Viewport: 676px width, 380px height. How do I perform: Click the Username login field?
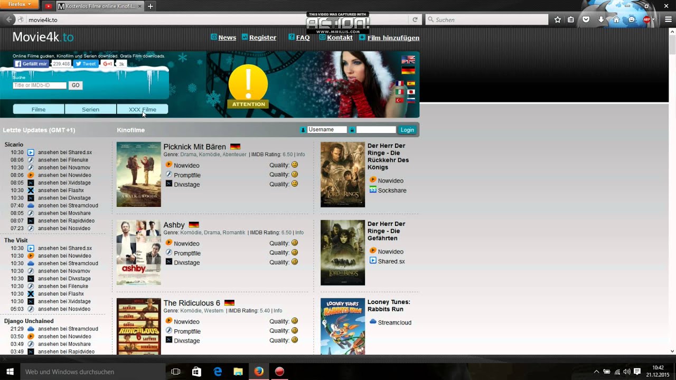tap(327, 130)
